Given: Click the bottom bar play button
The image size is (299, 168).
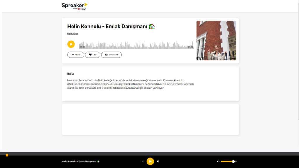Looking at the screenshot, I should [150, 162].
